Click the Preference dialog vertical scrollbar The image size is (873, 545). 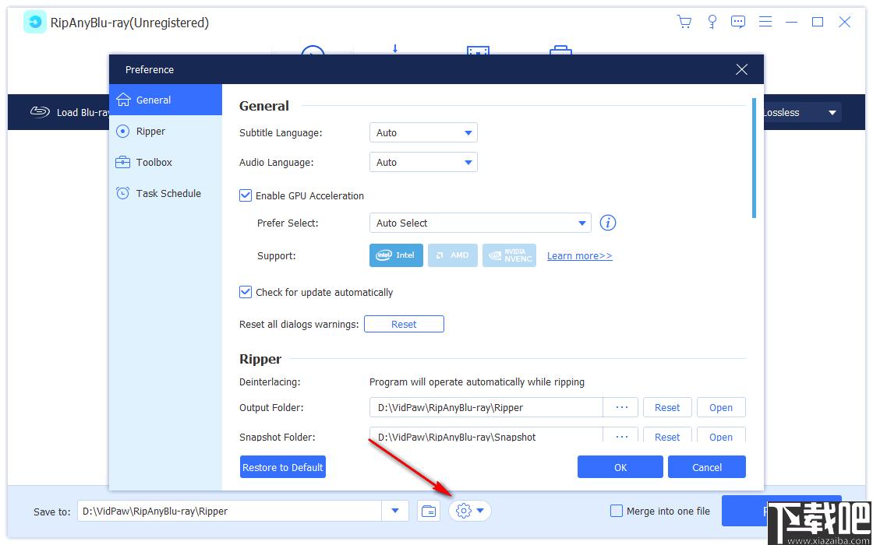754,158
